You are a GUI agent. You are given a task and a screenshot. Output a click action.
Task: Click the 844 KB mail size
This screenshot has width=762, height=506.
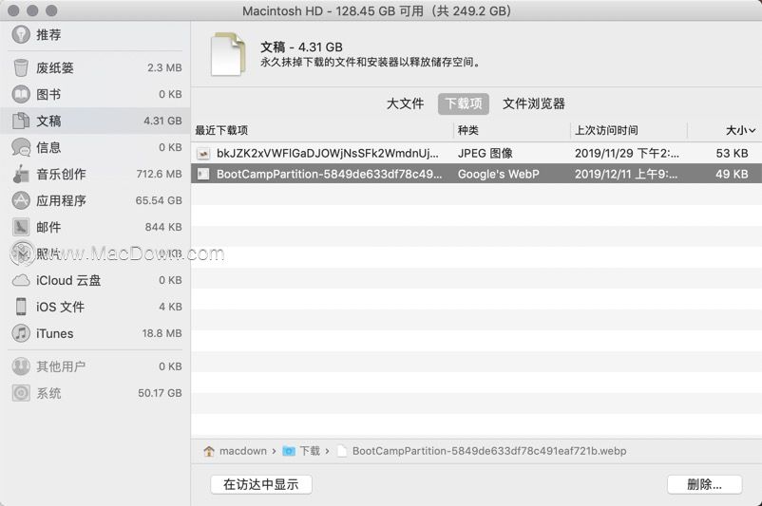pyautogui.click(x=163, y=227)
